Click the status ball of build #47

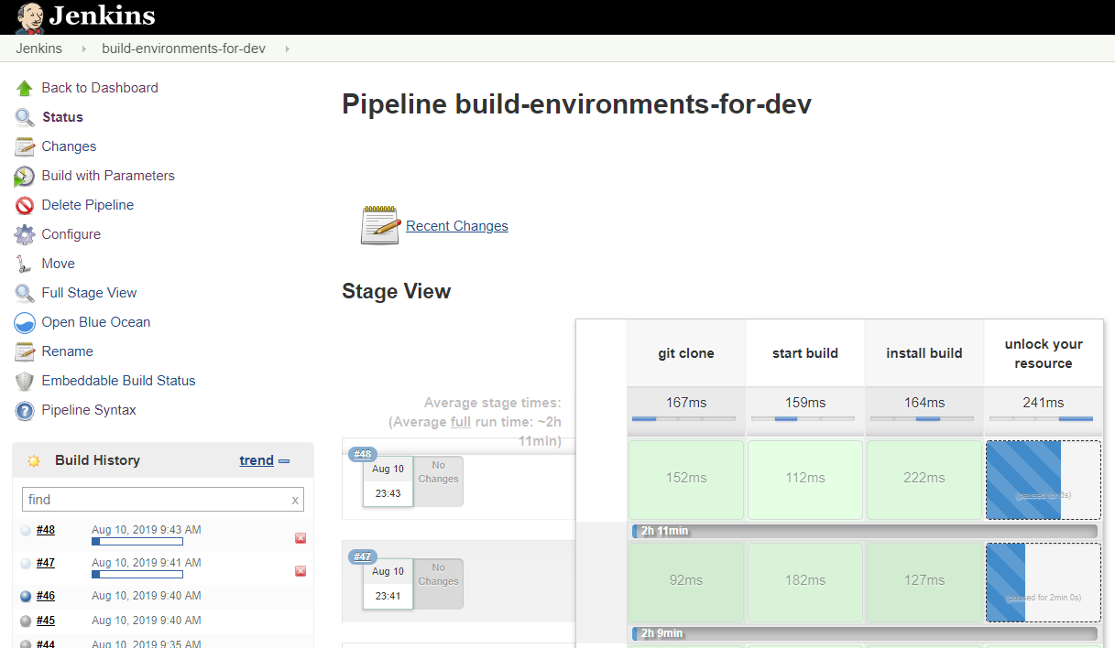point(26,563)
